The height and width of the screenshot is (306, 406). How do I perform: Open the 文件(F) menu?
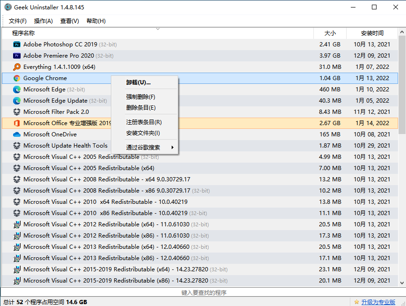coord(18,21)
